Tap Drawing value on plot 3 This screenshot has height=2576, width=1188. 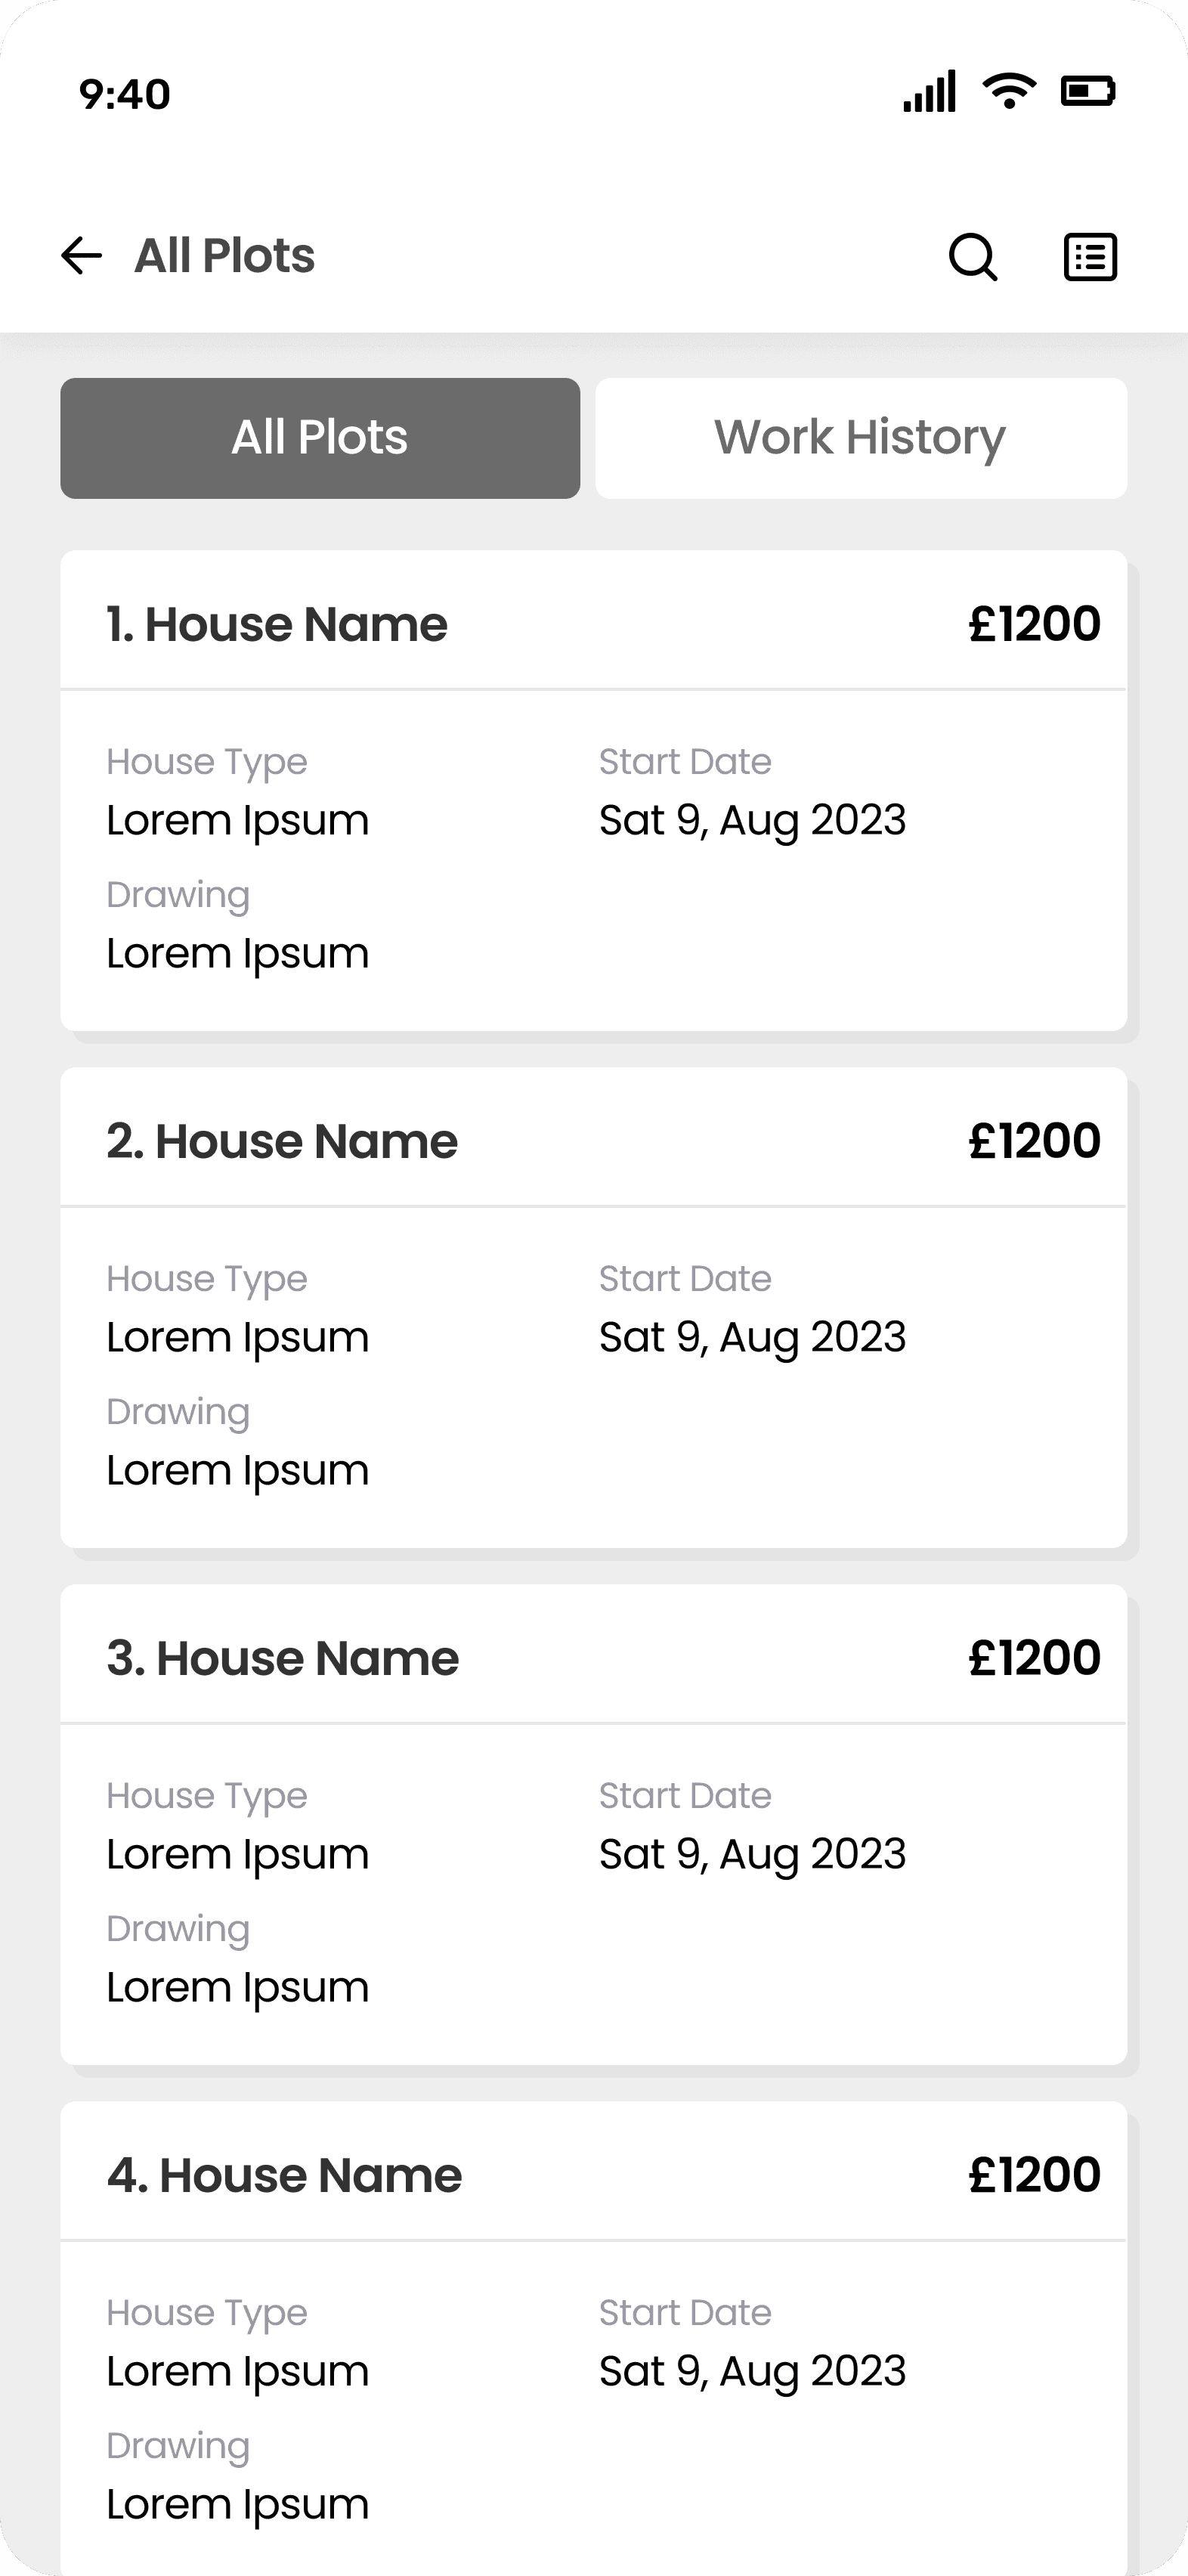coord(238,1988)
